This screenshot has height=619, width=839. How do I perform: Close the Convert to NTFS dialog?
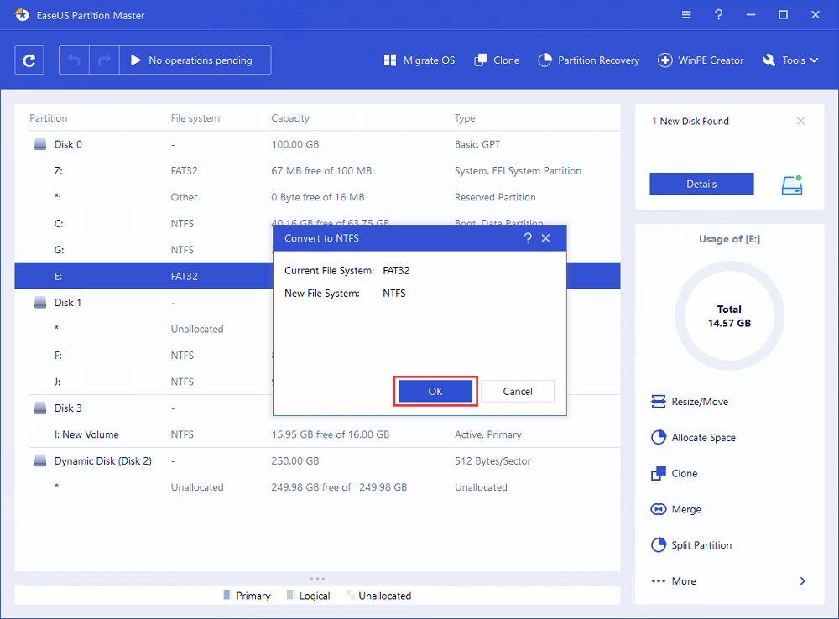point(546,238)
